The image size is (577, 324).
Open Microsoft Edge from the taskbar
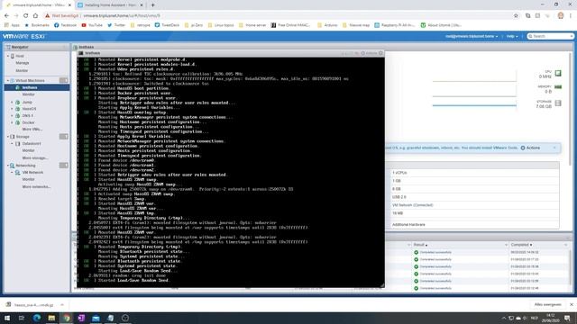point(37,318)
